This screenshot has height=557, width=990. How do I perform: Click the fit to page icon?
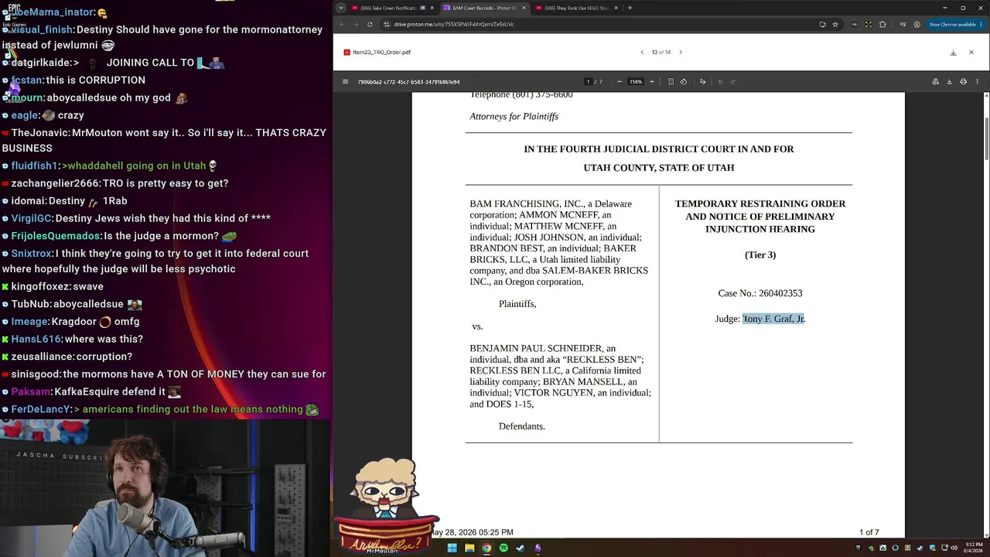pos(671,81)
